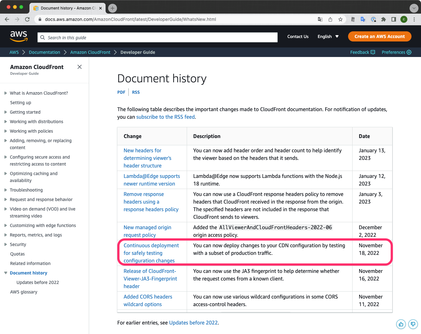Click the thumbs down feedback icon
Image resolution: width=421 pixels, height=334 pixels.
tap(413, 324)
